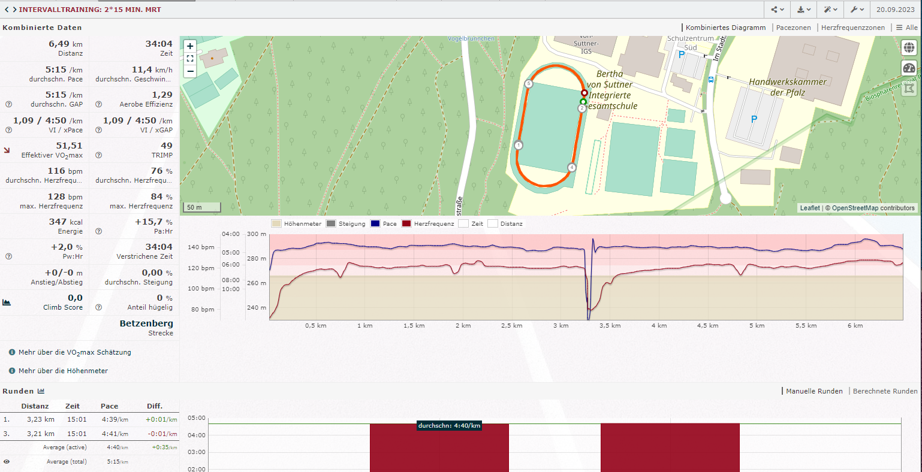Zoom out of the track map
922x472 pixels.
point(190,71)
